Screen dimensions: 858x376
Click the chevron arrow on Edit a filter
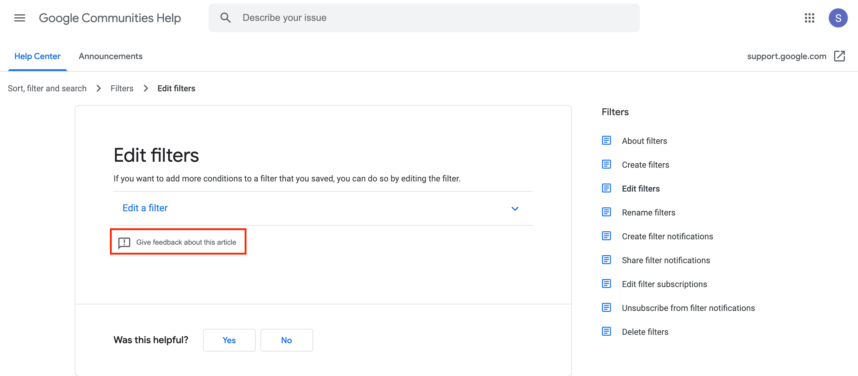tap(515, 209)
